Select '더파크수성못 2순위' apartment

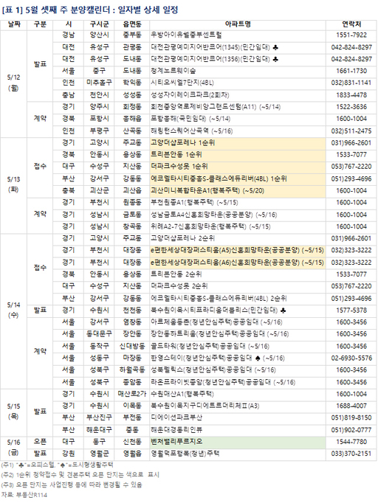179,286
